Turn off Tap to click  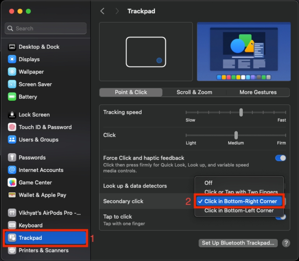tap(281, 216)
